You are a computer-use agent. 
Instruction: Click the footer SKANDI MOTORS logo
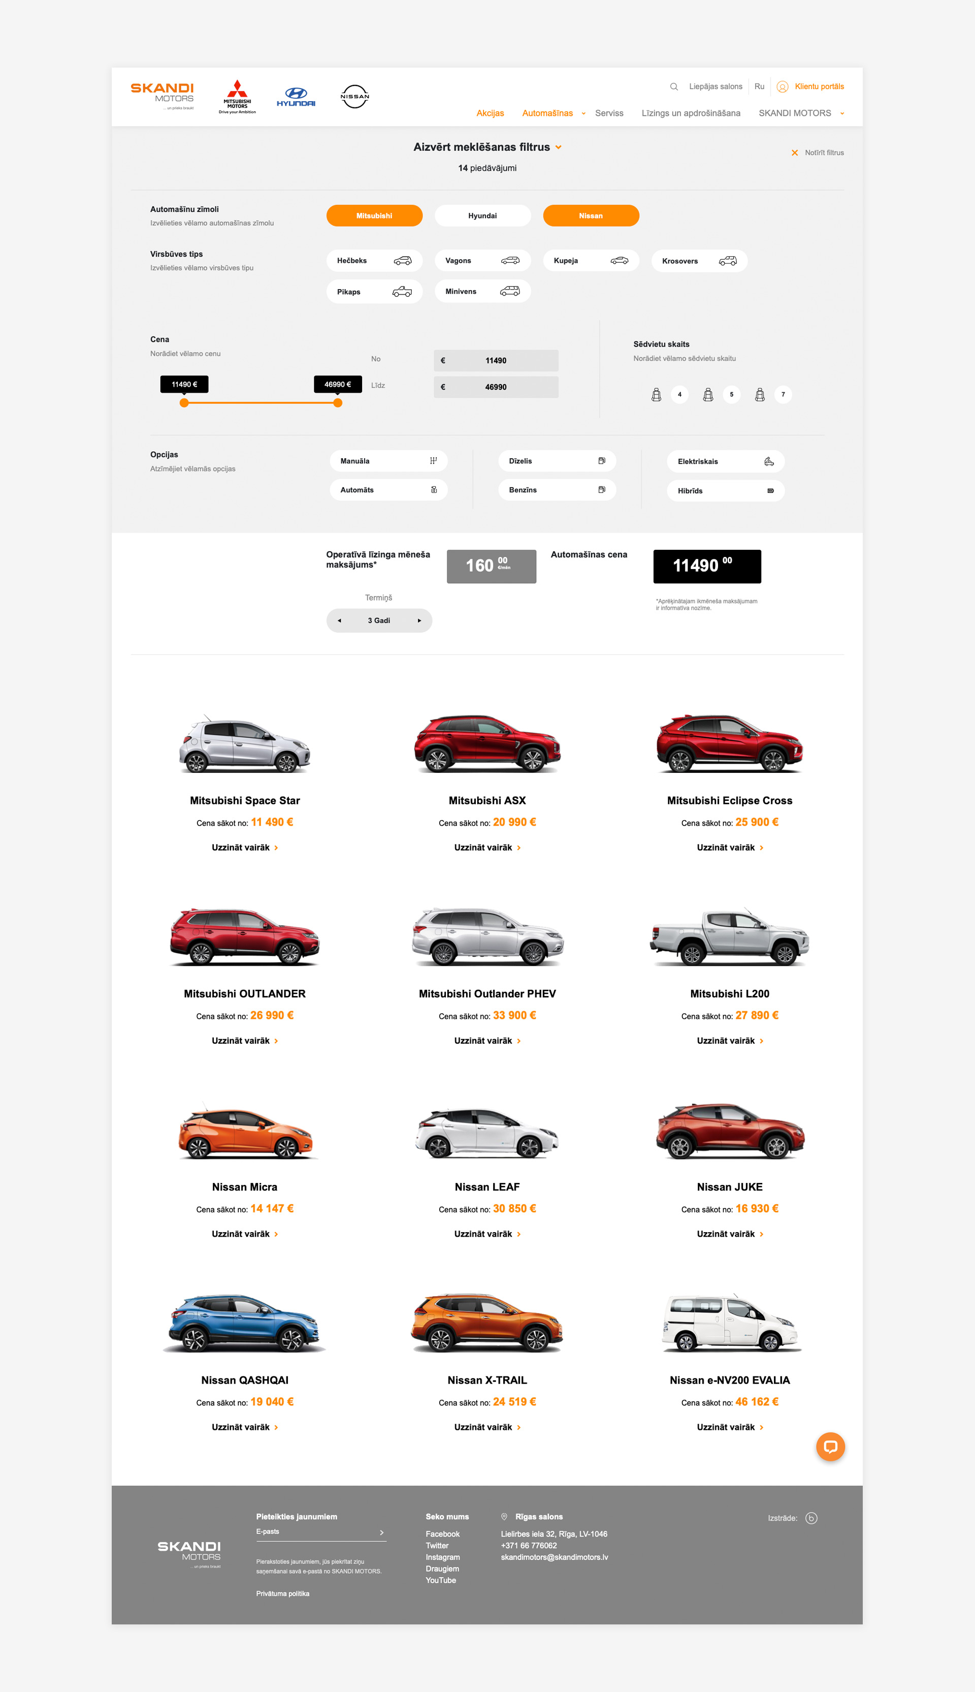189,1554
